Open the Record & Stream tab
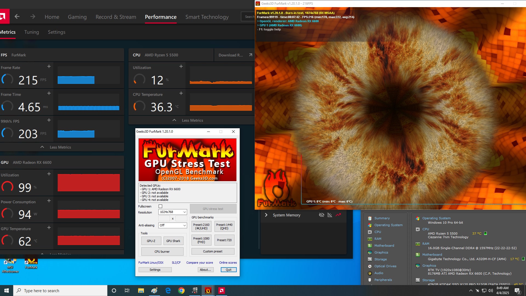 coord(116,17)
